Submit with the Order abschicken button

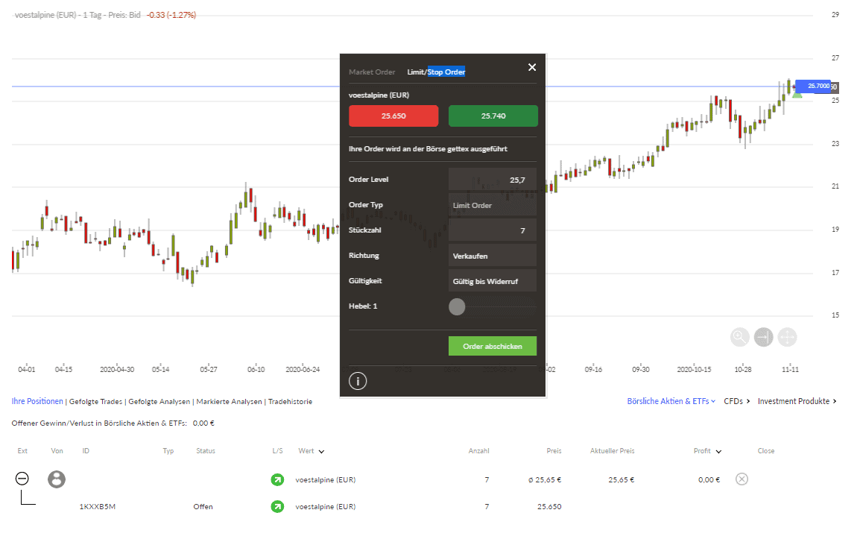tap(493, 346)
